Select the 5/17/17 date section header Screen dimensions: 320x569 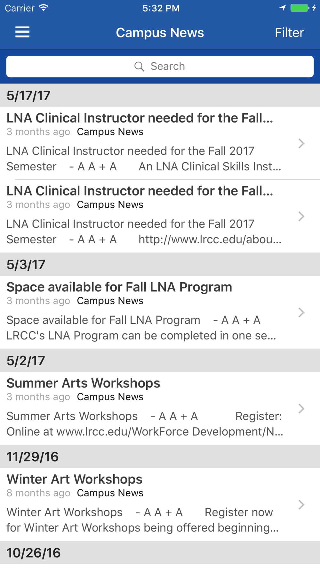click(x=29, y=95)
